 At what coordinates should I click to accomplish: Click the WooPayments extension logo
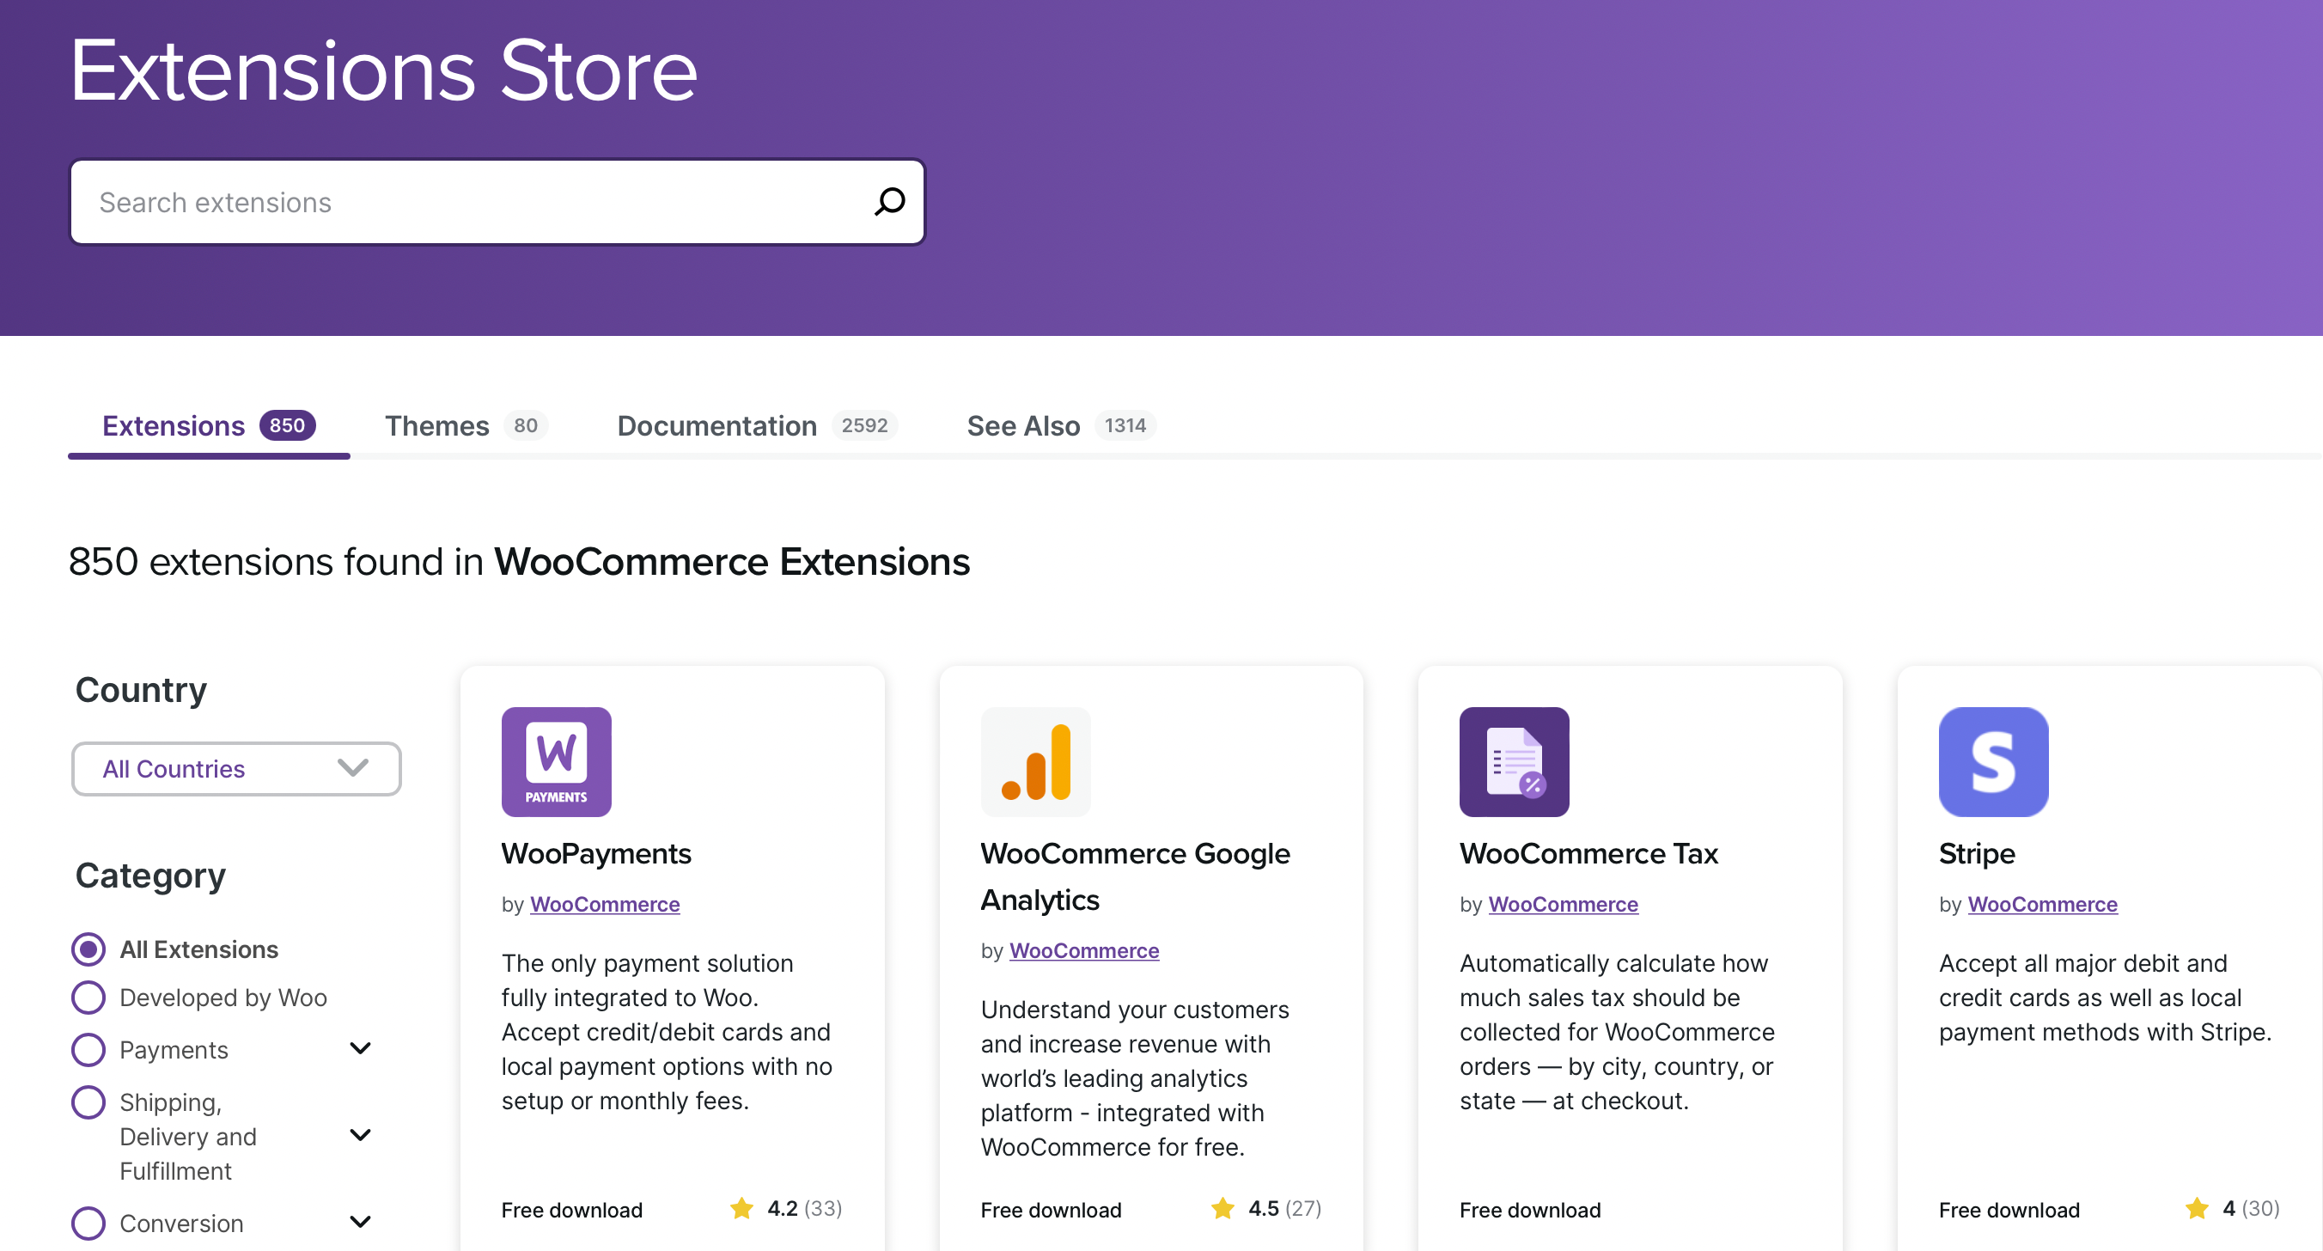(557, 761)
